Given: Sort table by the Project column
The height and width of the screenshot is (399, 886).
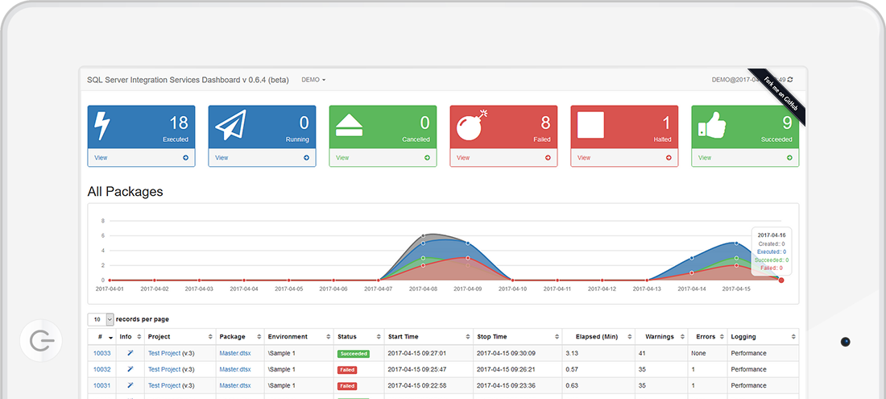Looking at the screenshot, I should 180,336.
